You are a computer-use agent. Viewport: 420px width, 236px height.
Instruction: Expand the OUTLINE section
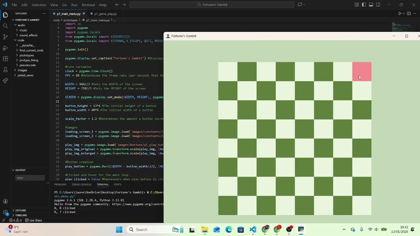coord(21,210)
